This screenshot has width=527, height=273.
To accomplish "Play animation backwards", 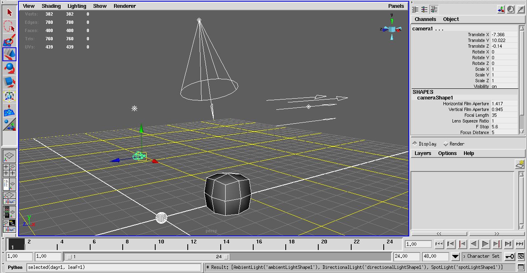I will [473, 244].
